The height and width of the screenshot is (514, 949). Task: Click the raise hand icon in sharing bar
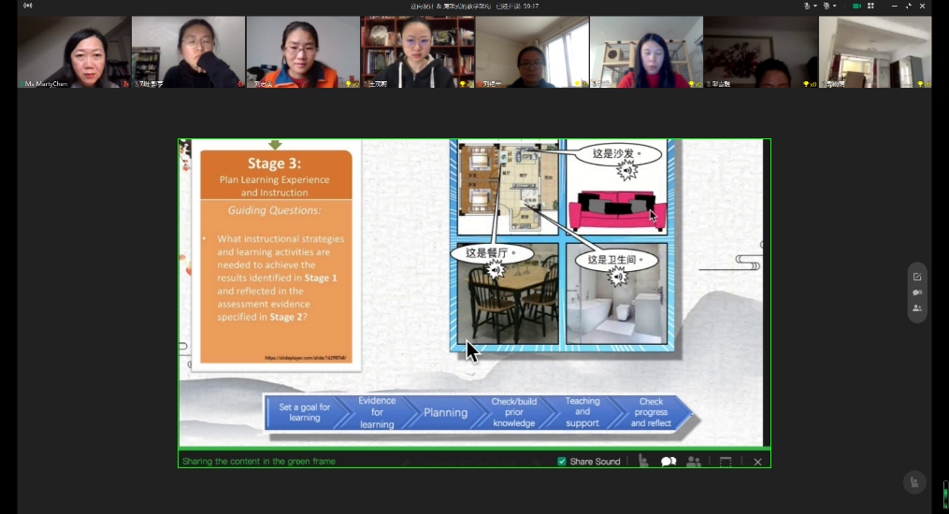tap(643, 461)
